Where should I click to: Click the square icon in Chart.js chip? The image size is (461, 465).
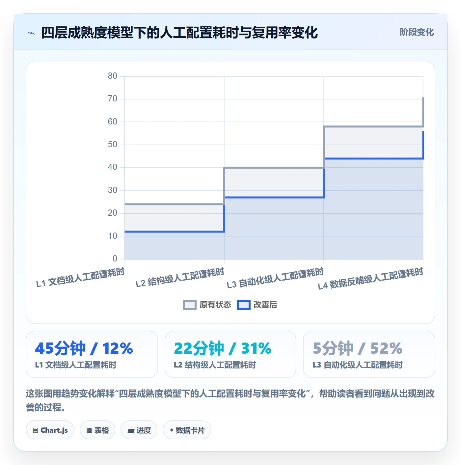tap(36, 430)
